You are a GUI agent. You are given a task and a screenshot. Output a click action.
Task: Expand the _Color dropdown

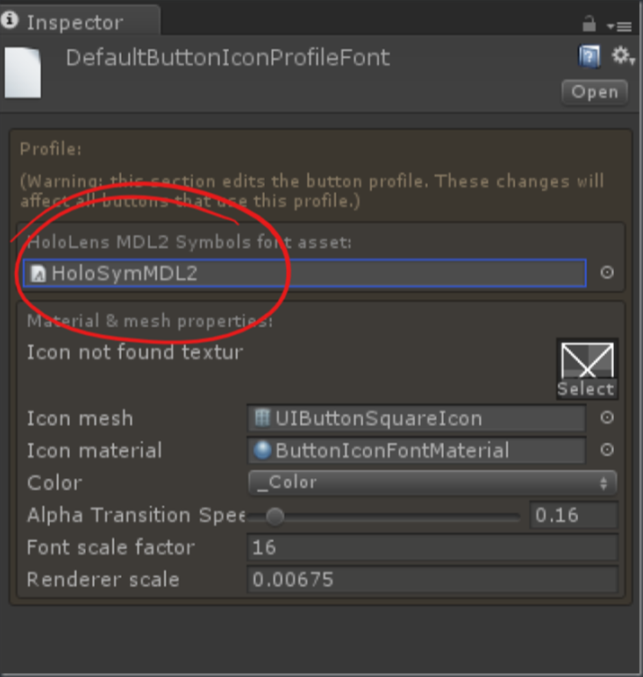432,482
